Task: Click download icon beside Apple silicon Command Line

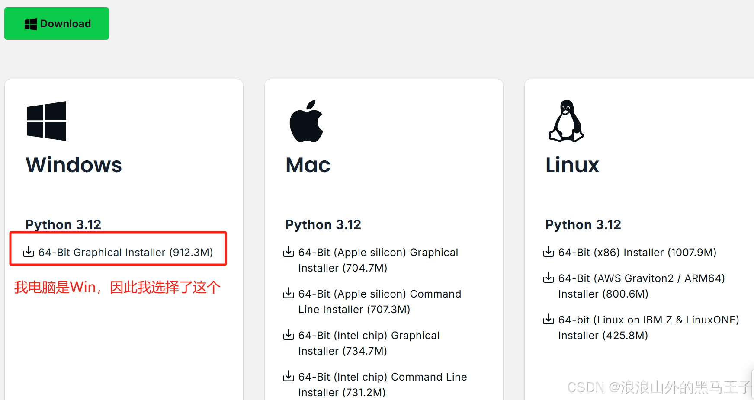Action: pyautogui.click(x=289, y=293)
